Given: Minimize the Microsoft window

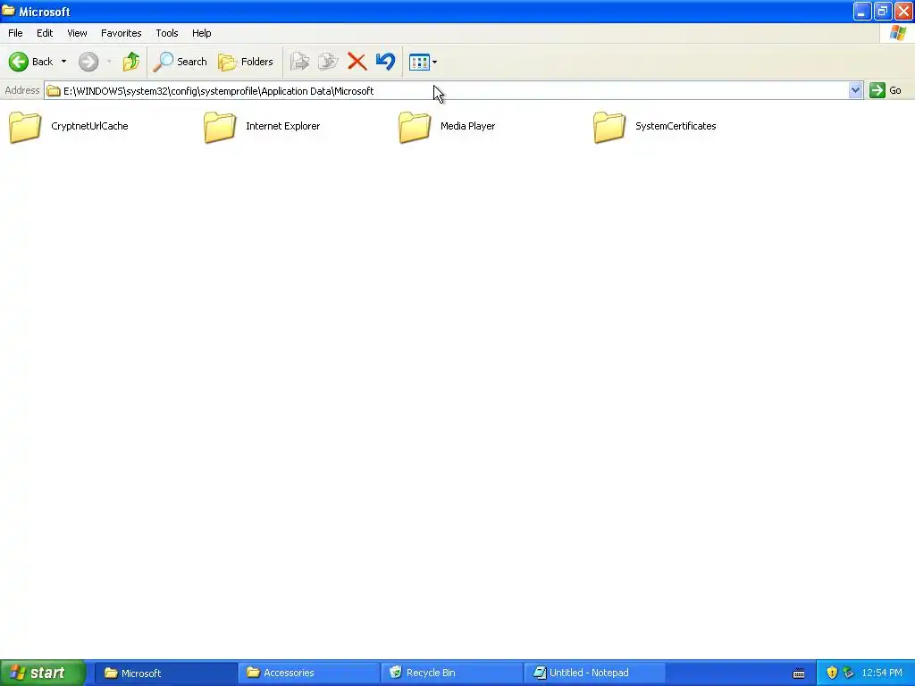Looking at the screenshot, I should coord(862,11).
